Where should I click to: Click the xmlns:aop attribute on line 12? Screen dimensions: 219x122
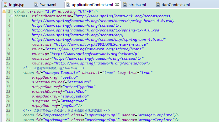pos(42,63)
